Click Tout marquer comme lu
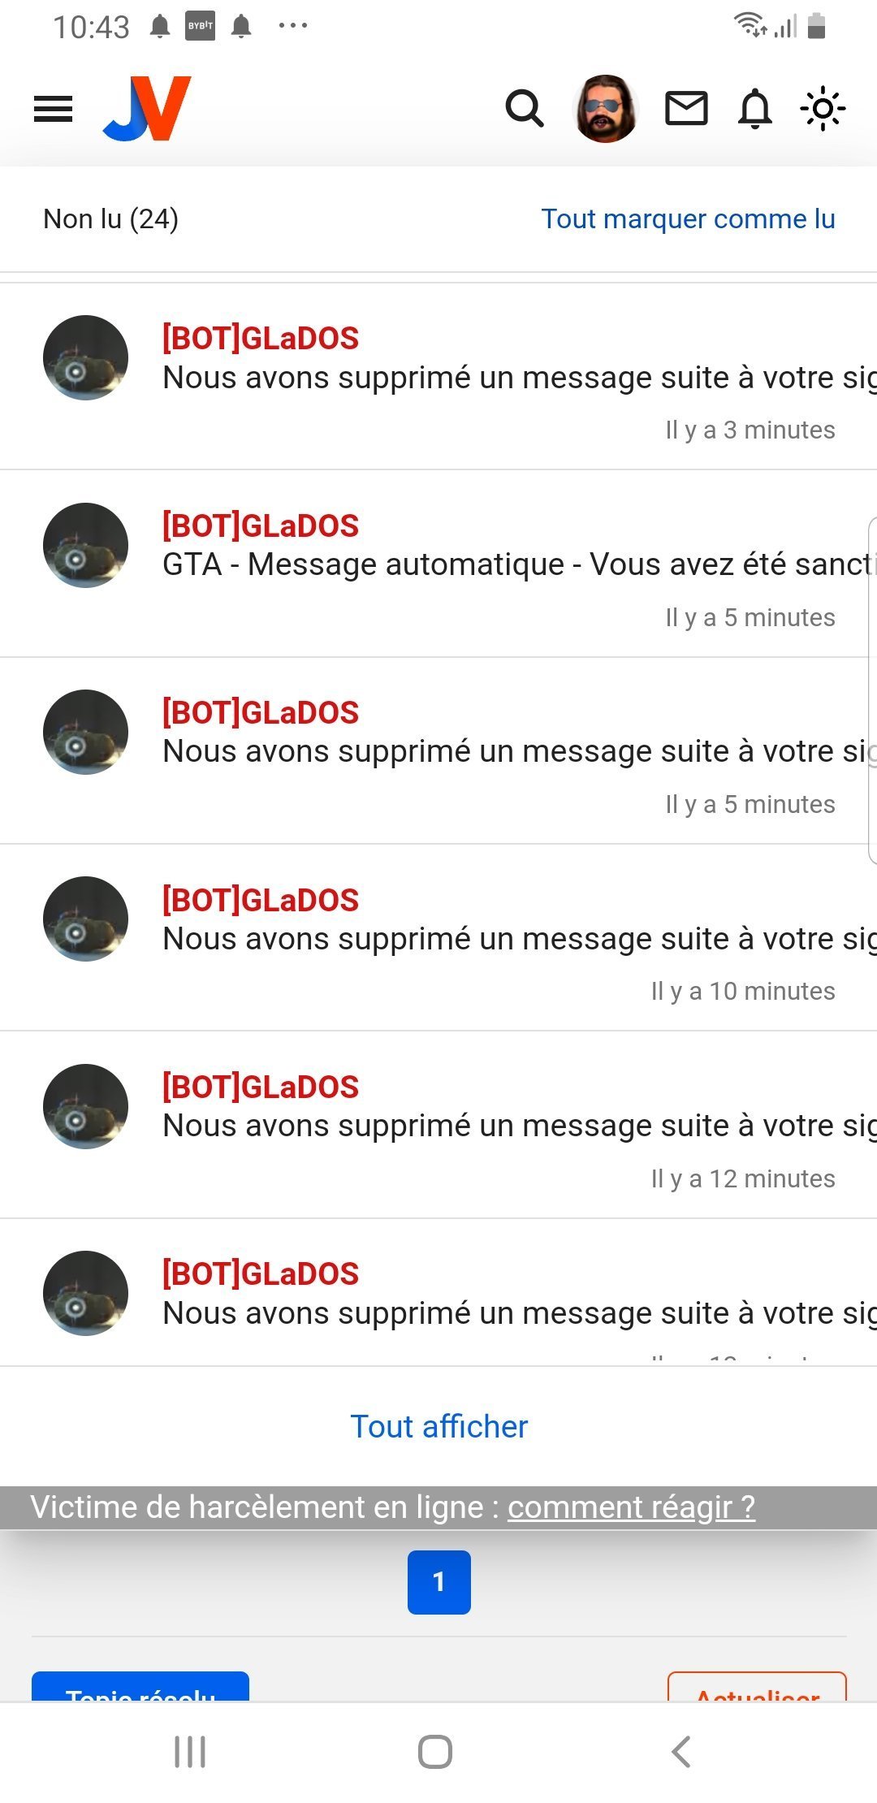 click(x=688, y=218)
